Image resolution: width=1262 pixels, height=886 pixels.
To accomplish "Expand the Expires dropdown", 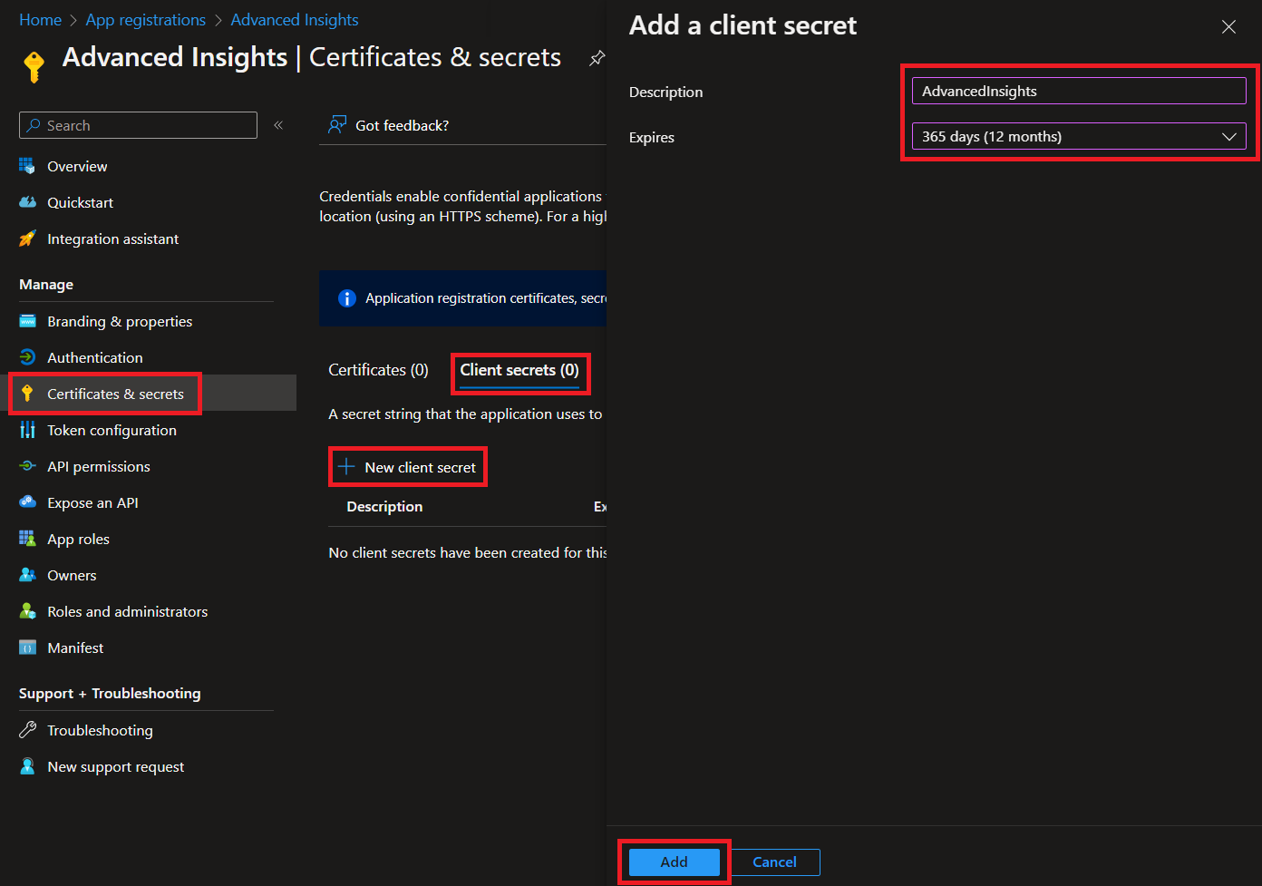I will click(1078, 137).
